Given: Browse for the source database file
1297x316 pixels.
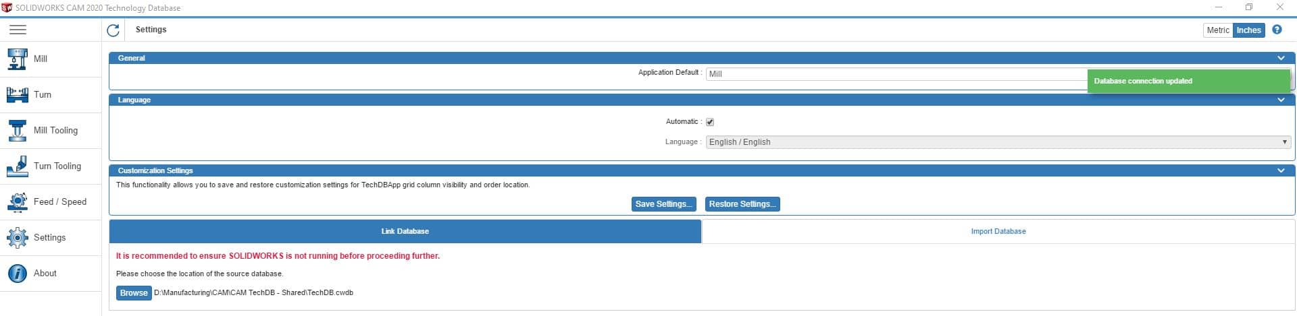Looking at the screenshot, I should [x=134, y=293].
